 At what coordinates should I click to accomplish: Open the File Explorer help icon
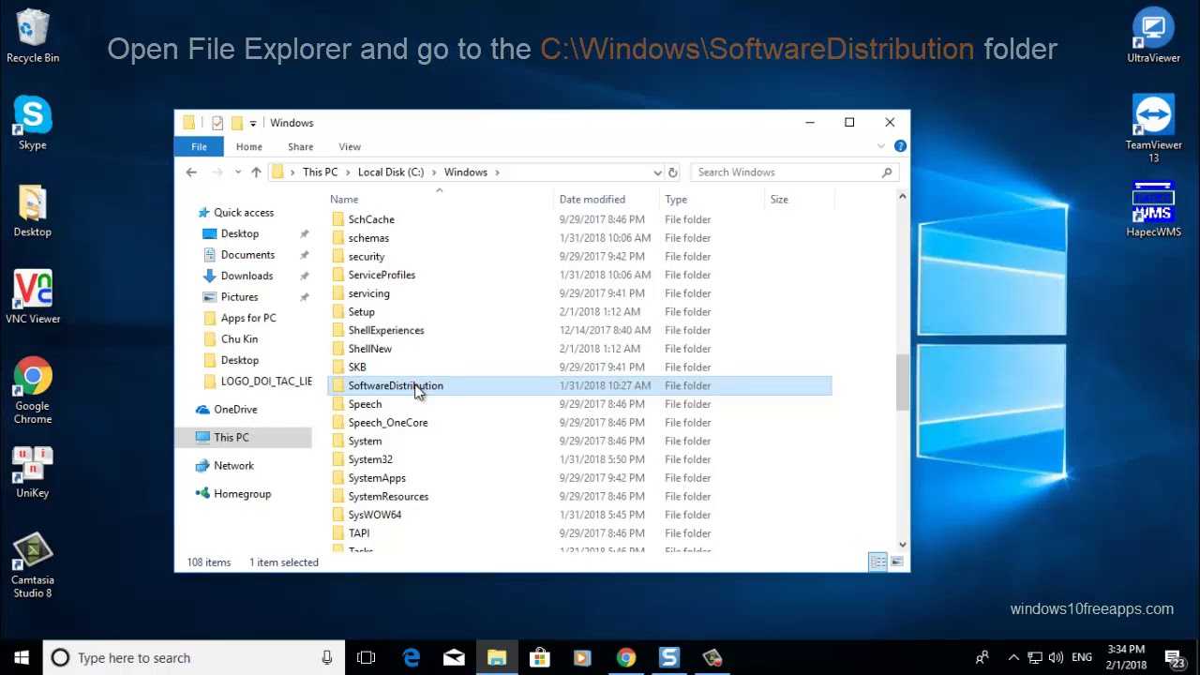[x=900, y=146]
